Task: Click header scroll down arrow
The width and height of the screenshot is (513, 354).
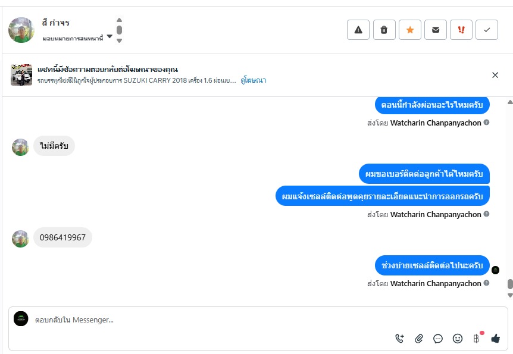Action: (120, 40)
